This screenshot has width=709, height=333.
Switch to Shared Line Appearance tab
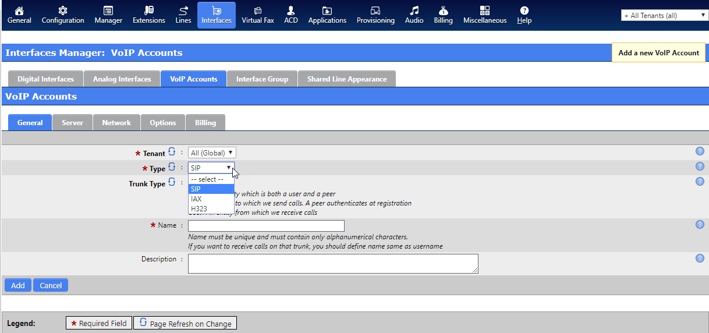point(346,79)
